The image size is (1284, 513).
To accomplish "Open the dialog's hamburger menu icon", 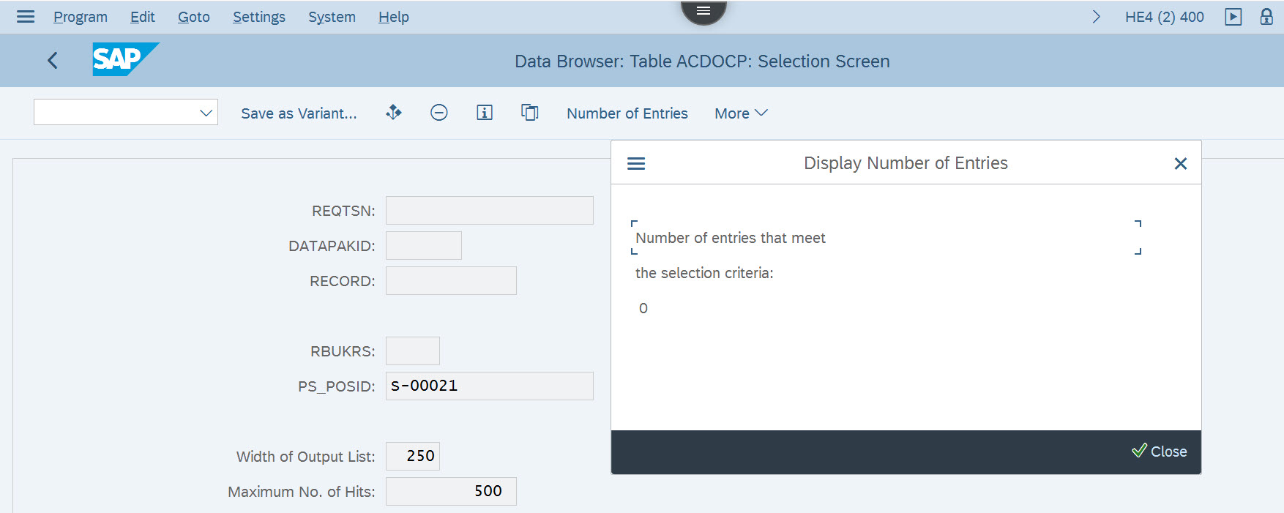I will coord(636,163).
